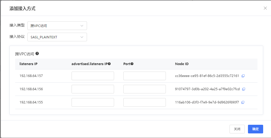This screenshot has width=271, height=138.
Task: Select the listeners IP text 192.168.64.157
Action: click(31, 76)
